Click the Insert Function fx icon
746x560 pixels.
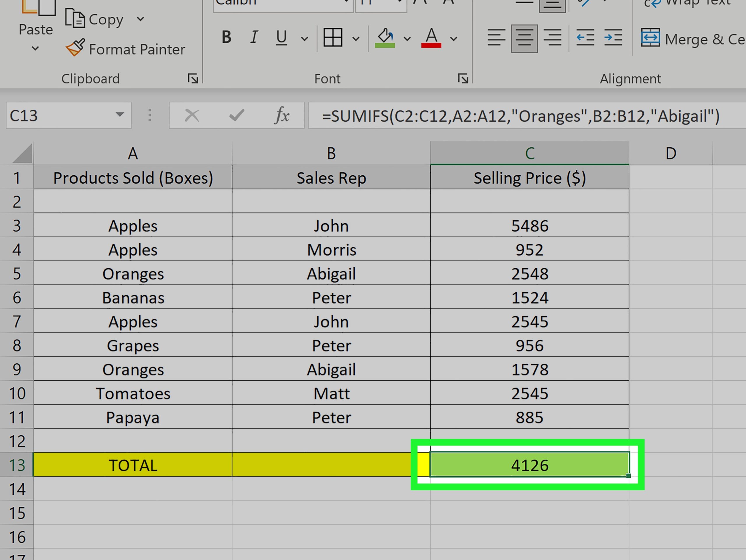282,116
